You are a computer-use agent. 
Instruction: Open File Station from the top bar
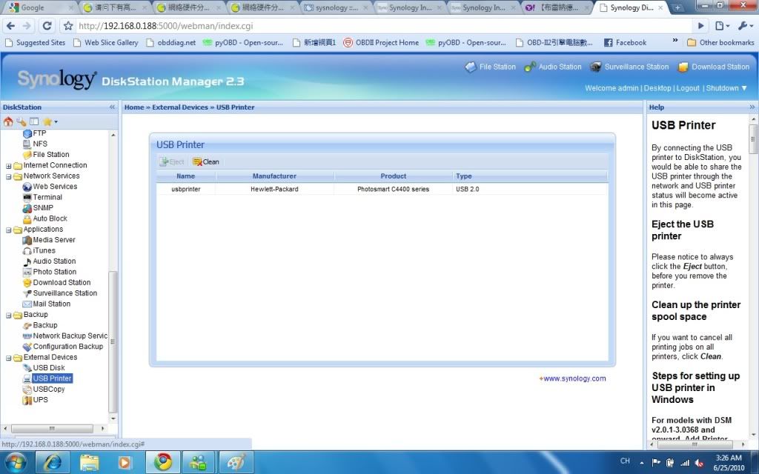coord(490,67)
